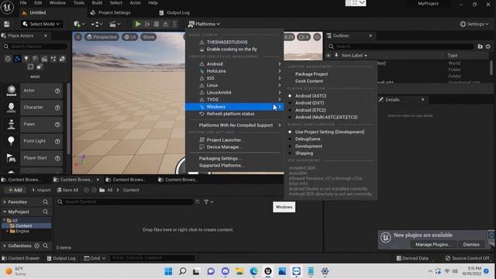This screenshot has width=496, height=279.
Task: Open play options three-dot menu
Action: (174, 24)
